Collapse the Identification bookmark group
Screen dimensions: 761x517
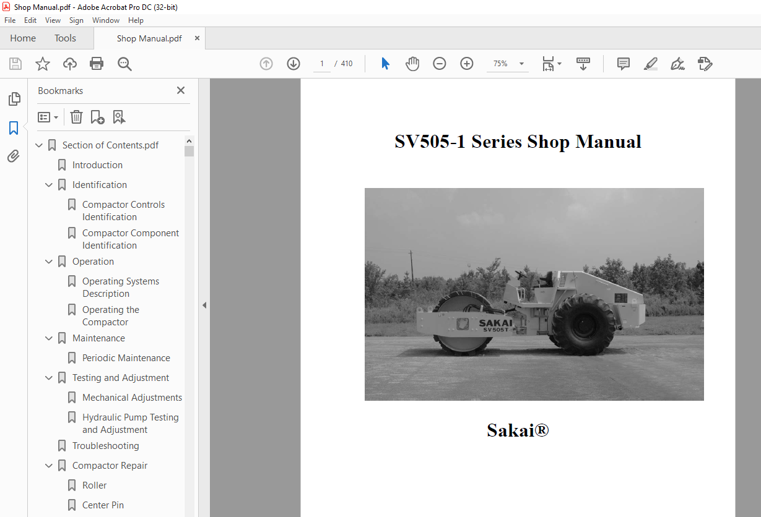click(49, 185)
